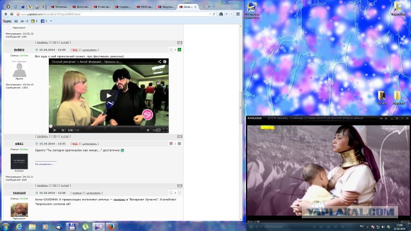Open the media player taskbar icon
411x231 pixels.
click(x=45, y=227)
